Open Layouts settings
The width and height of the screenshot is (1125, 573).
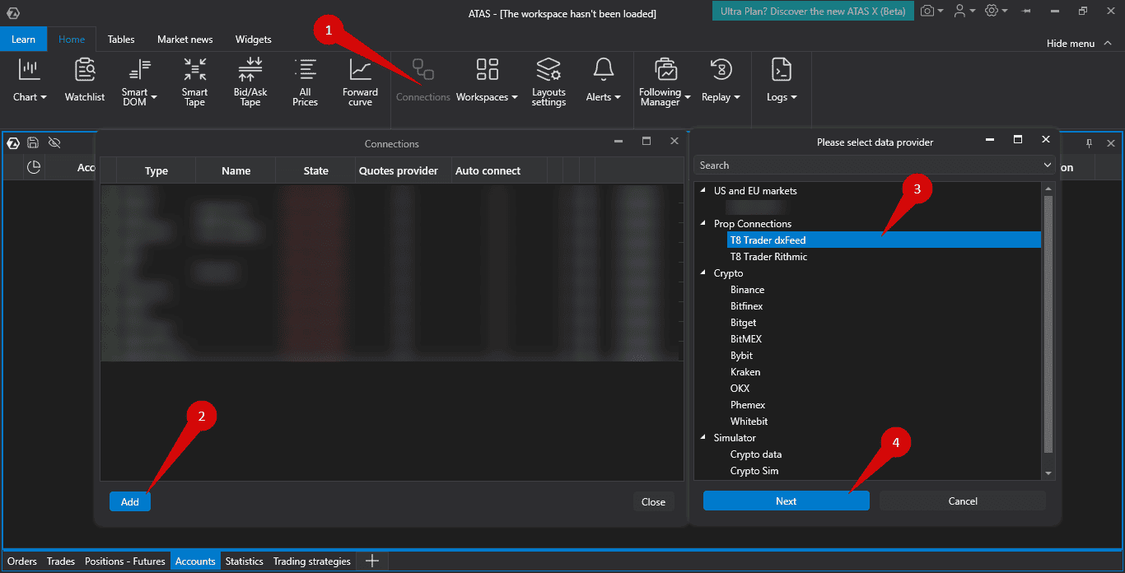(x=548, y=81)
